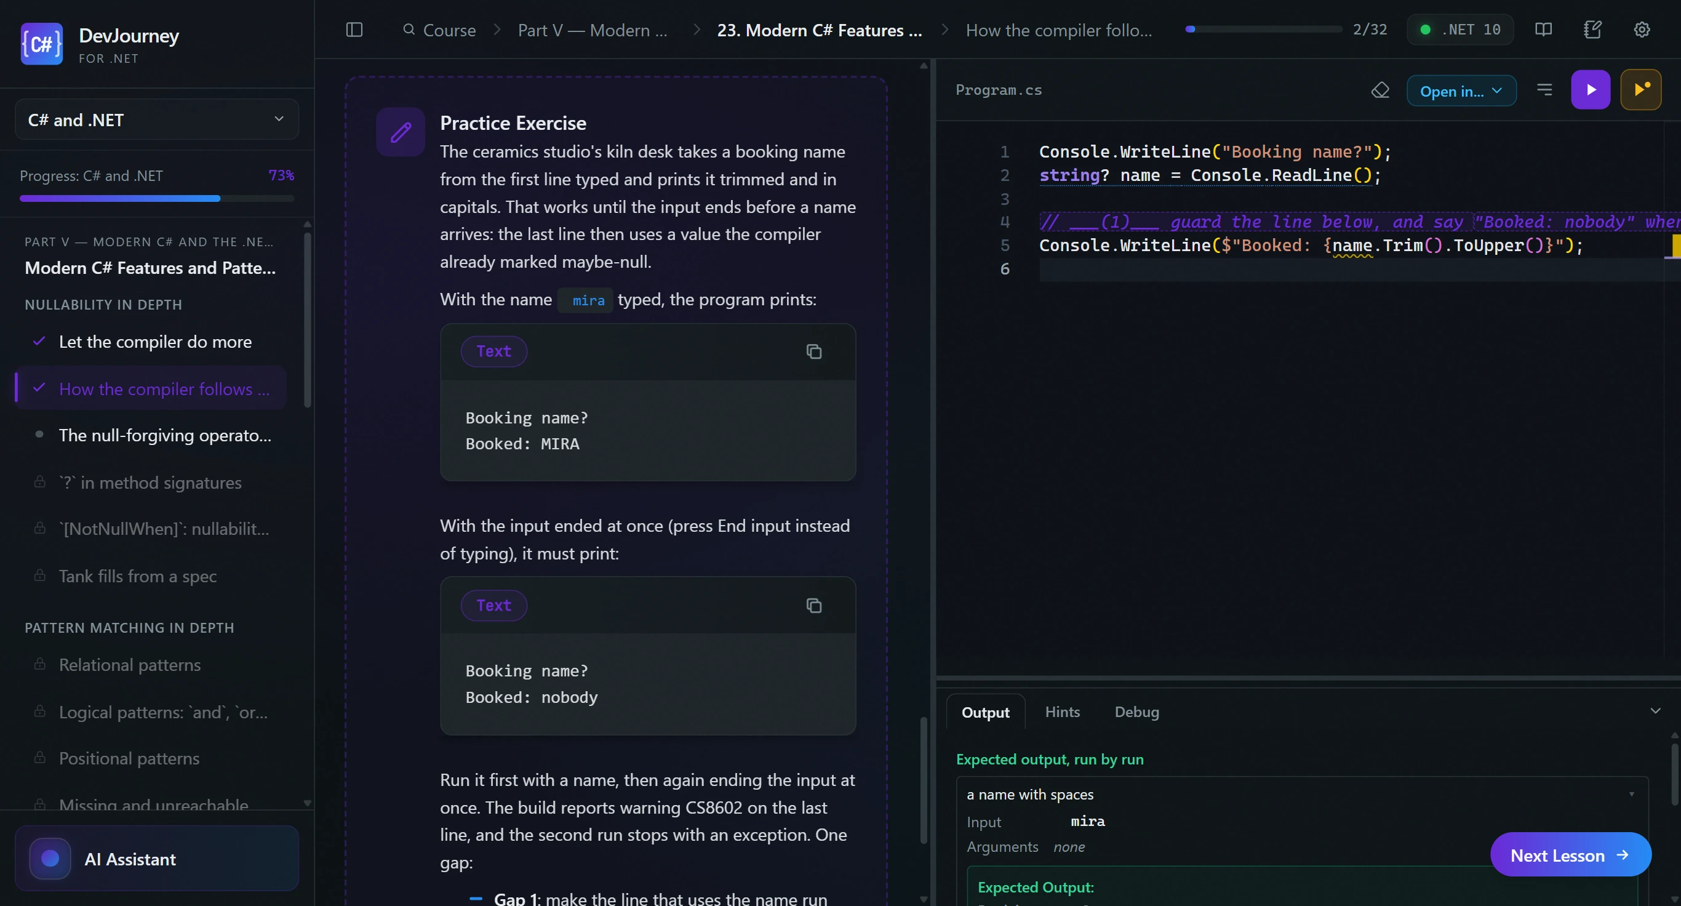
Task: Click the Practice Exercise pencil icon
Action: pyautogui.click(x=401, y=132)
